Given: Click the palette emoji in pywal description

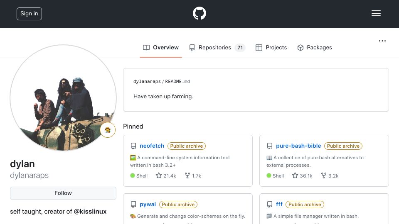Looking at the screenshot, I should [x=133, y=216].
